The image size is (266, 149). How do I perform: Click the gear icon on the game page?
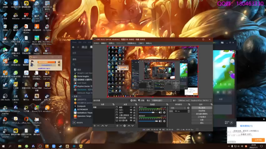(218, 92)
